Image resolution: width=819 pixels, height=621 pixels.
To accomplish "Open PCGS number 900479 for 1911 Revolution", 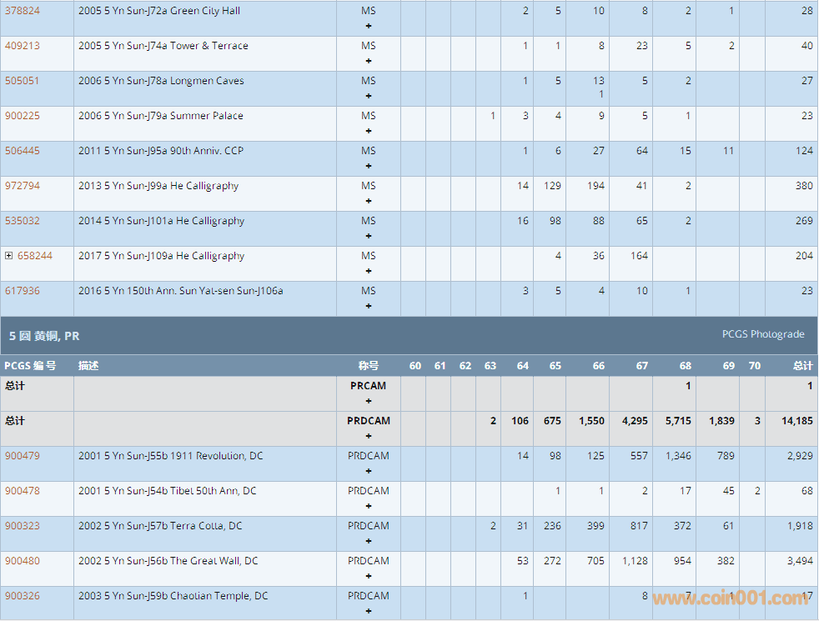I will click(22, 456).
